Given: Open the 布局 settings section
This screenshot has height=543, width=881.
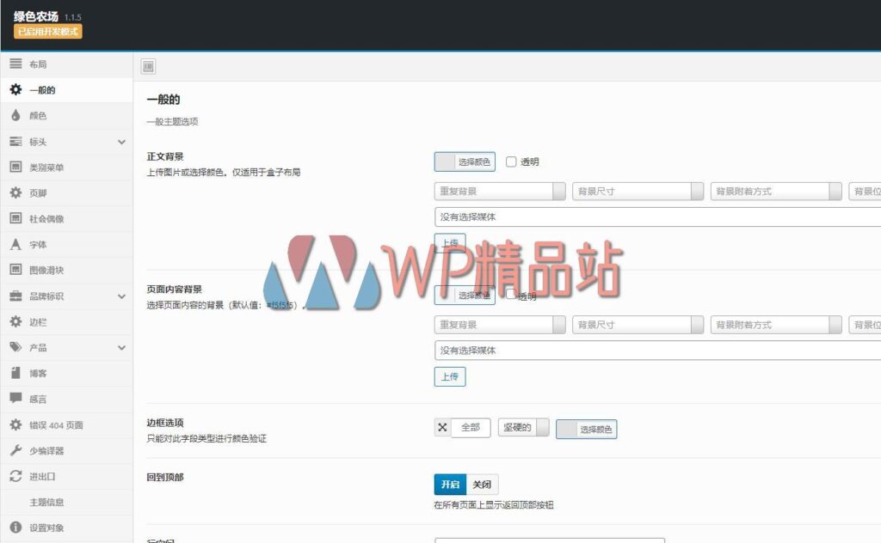Looking at the screenshot, I should [x=39, y=64].
